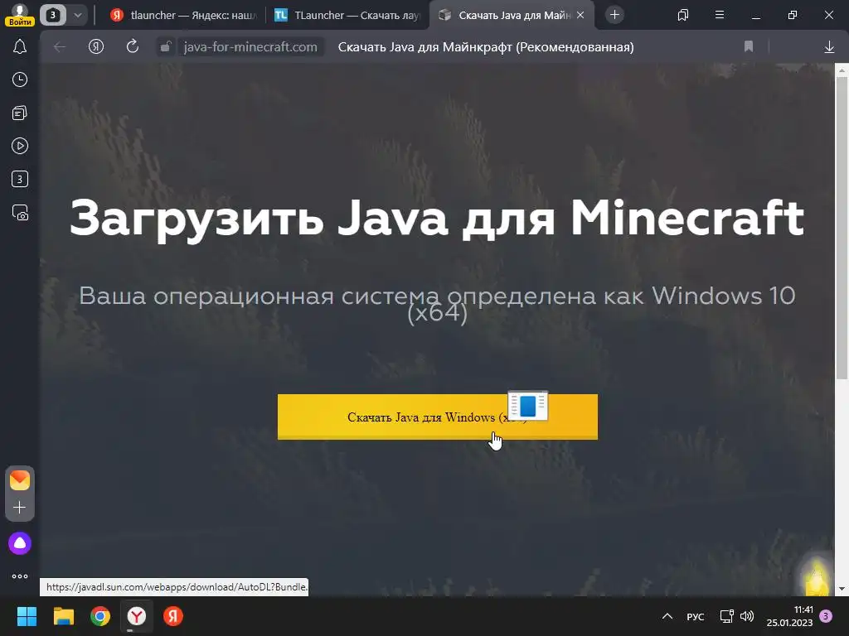Open the downloads arrow icon
This screenshot has width=849, height=636.
[829, 47]
